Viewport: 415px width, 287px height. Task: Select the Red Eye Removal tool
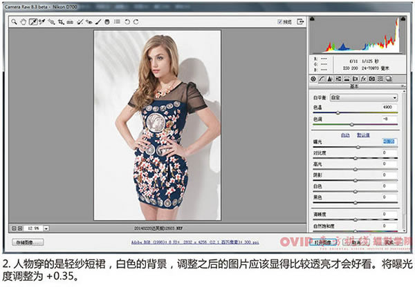(x=89, y=21)
